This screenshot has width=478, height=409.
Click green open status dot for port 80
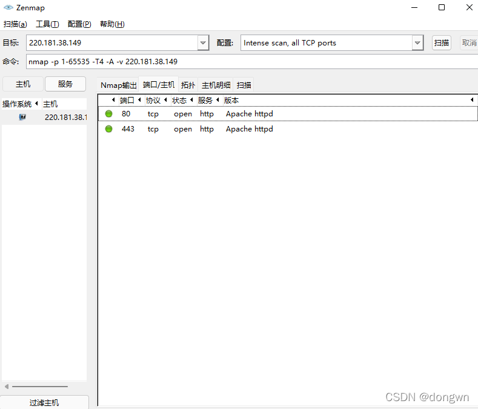[108, 114]
